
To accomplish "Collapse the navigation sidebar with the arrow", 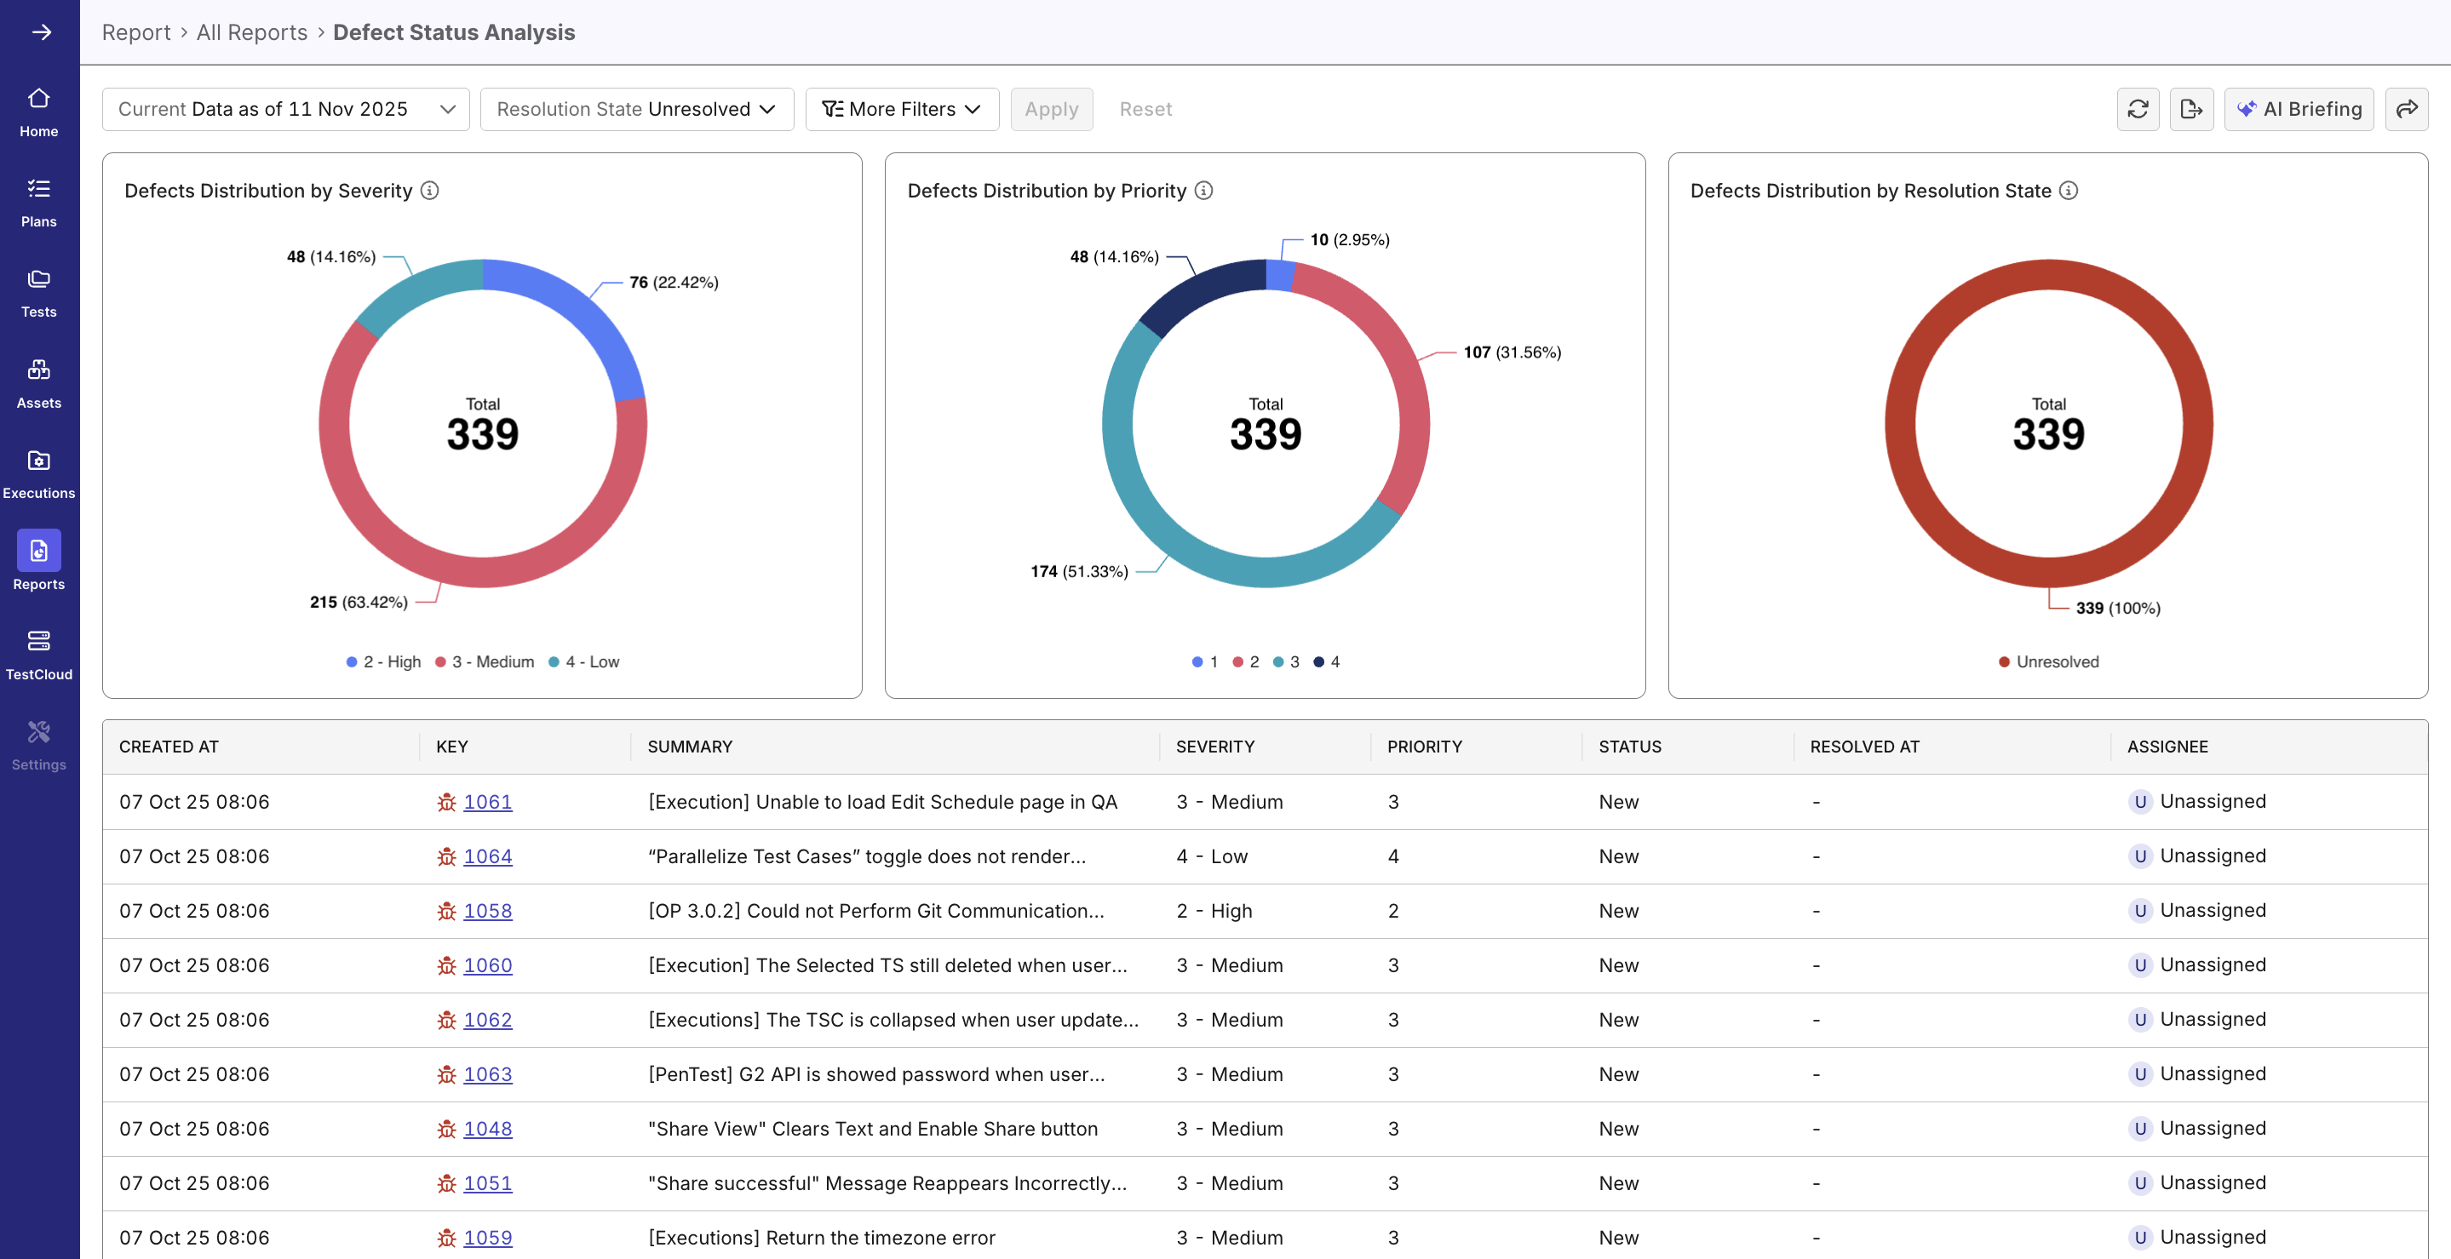I will click(x=42, y=31).
